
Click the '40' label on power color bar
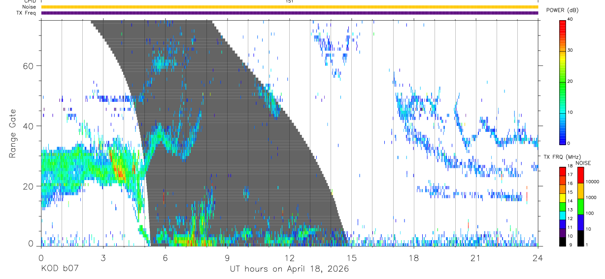[x=570, y=19]
